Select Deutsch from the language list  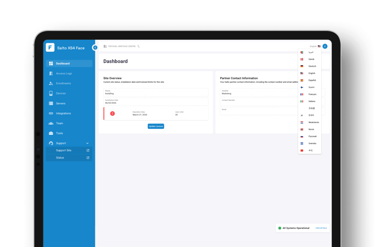point(312,66)
